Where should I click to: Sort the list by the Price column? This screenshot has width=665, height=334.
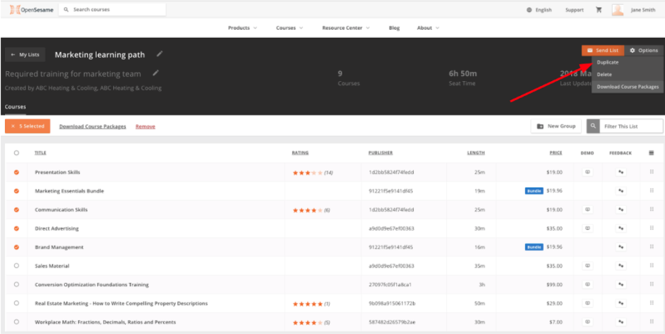[x=556, y=153]
